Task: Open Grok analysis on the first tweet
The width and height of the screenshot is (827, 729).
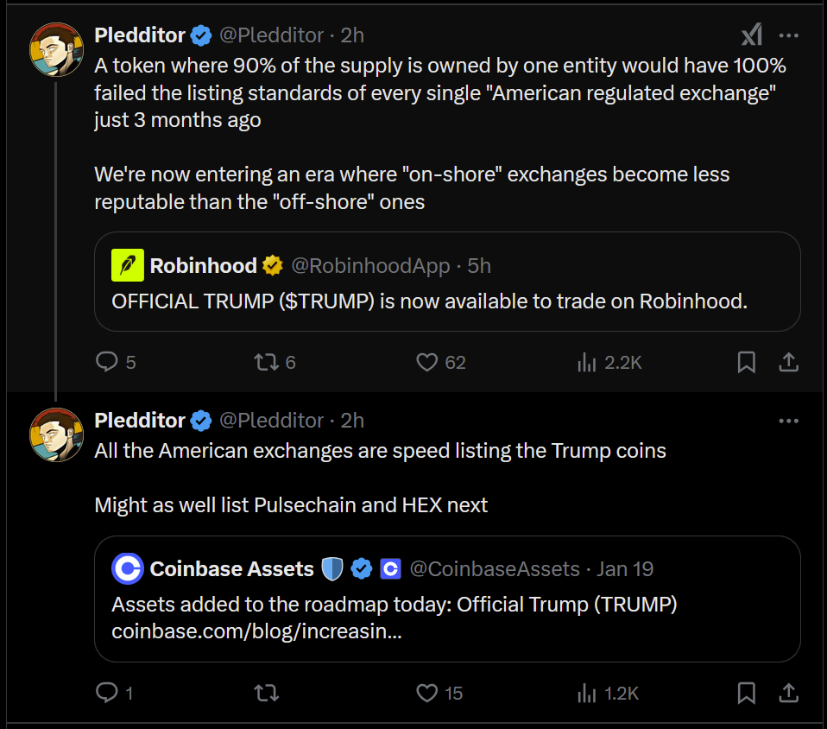Action: (750, 35)
